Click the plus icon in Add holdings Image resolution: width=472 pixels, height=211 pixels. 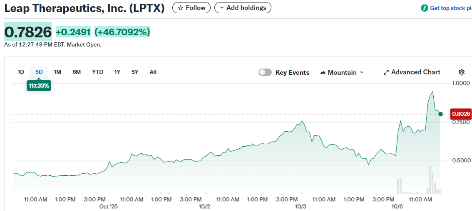point(222,8)
